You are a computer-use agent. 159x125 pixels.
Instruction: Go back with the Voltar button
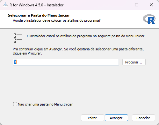[x=92, y=118]
